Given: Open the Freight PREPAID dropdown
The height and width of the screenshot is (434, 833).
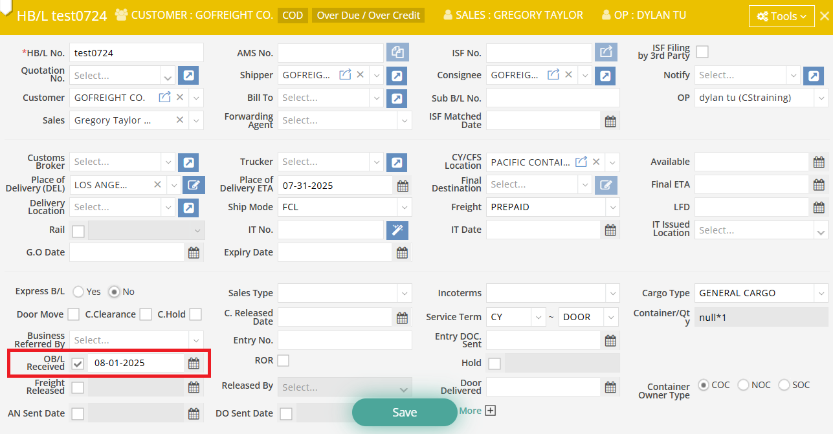Looking at the screenshot, I should click(x=612, y=208).
